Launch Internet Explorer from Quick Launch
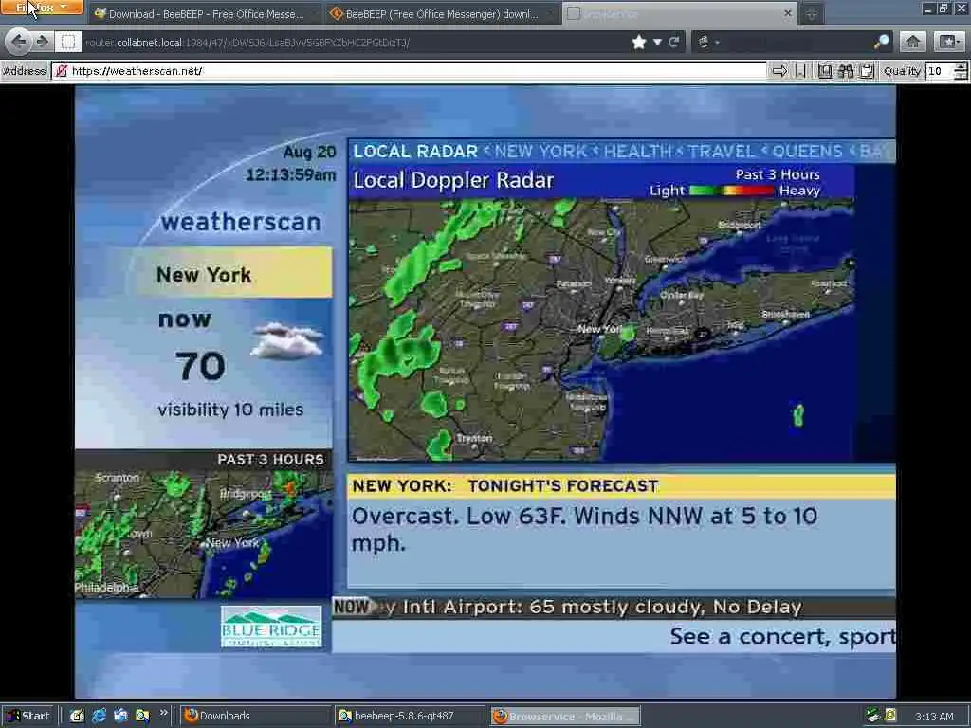Screen dimensions: 971x728 [99, 716]
